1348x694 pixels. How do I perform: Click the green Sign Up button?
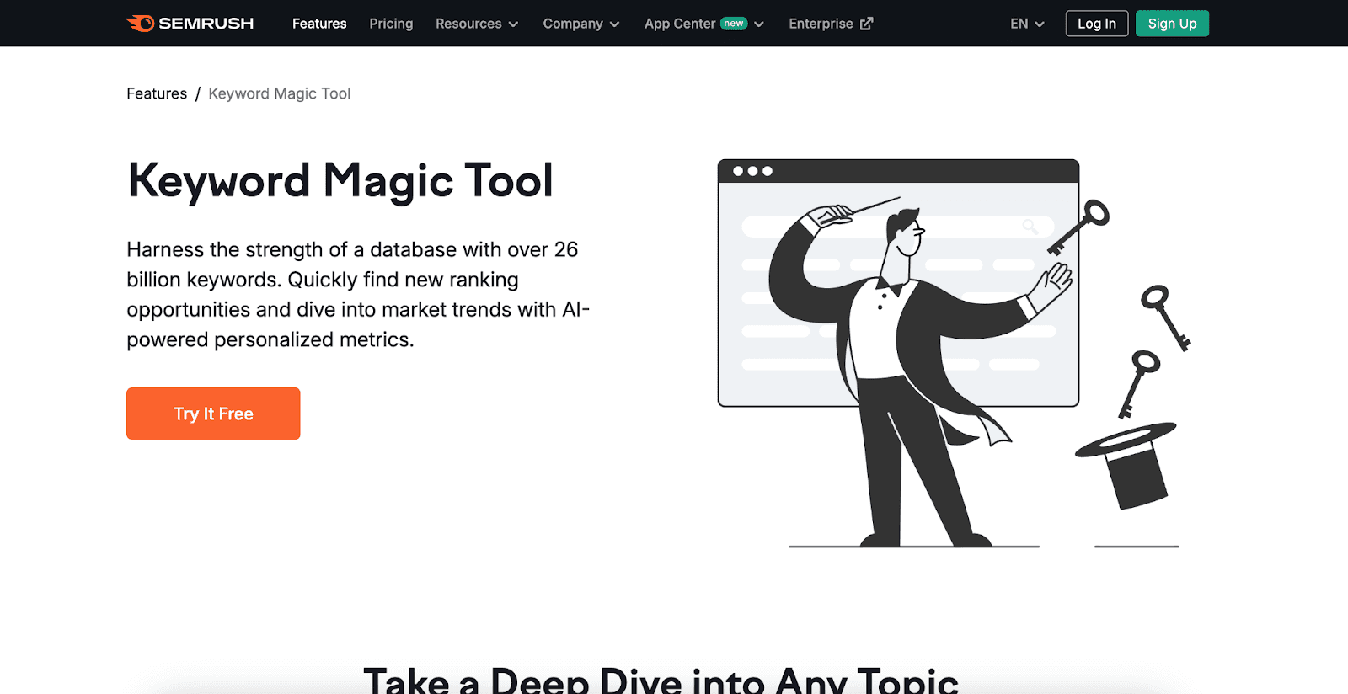pos(1172,24)
